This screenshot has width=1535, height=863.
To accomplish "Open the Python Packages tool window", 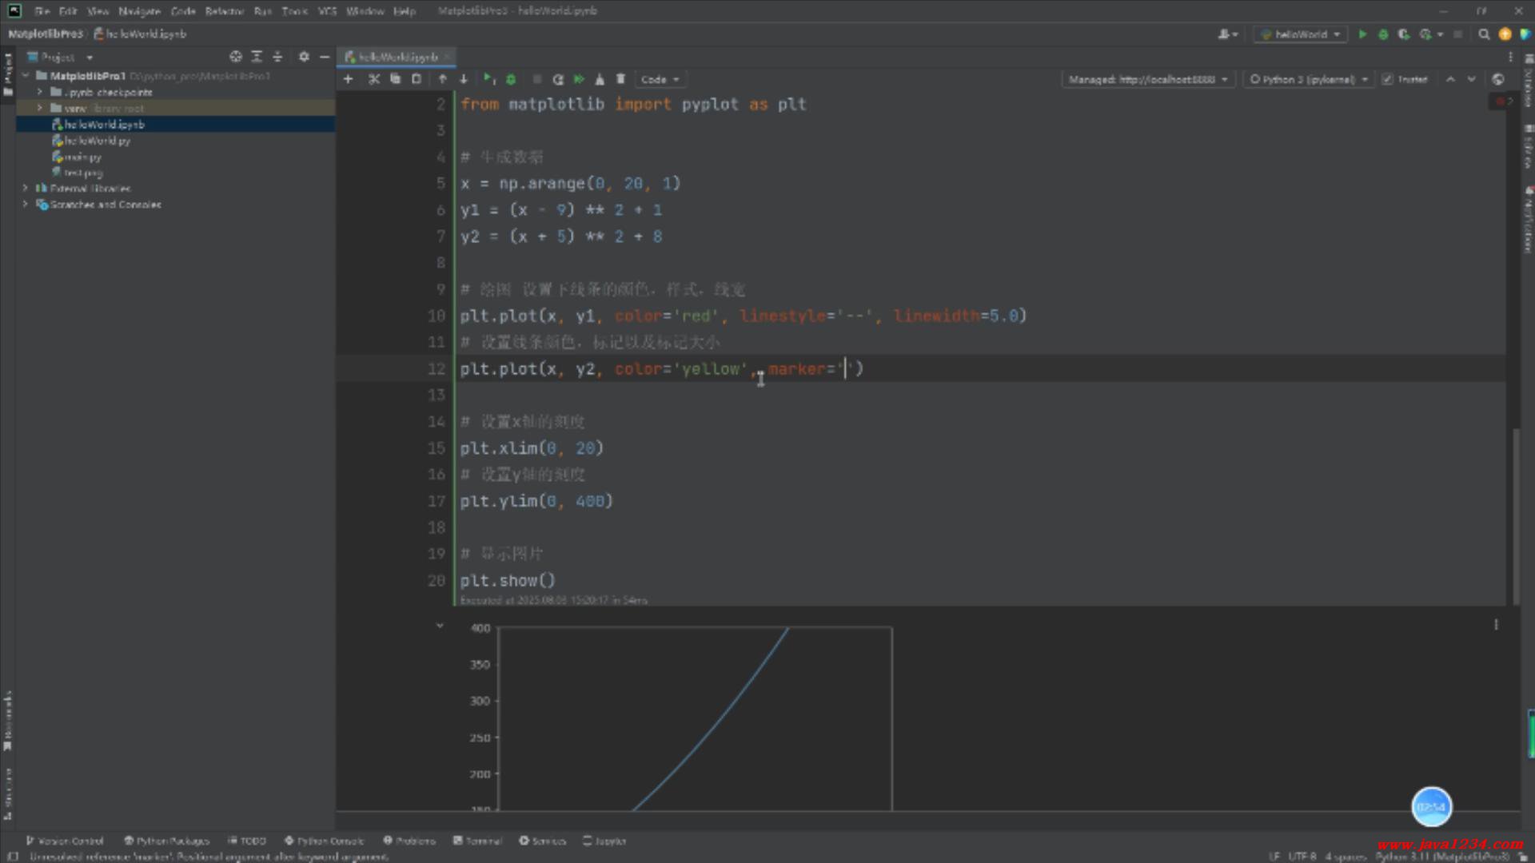I will [166, 841].
